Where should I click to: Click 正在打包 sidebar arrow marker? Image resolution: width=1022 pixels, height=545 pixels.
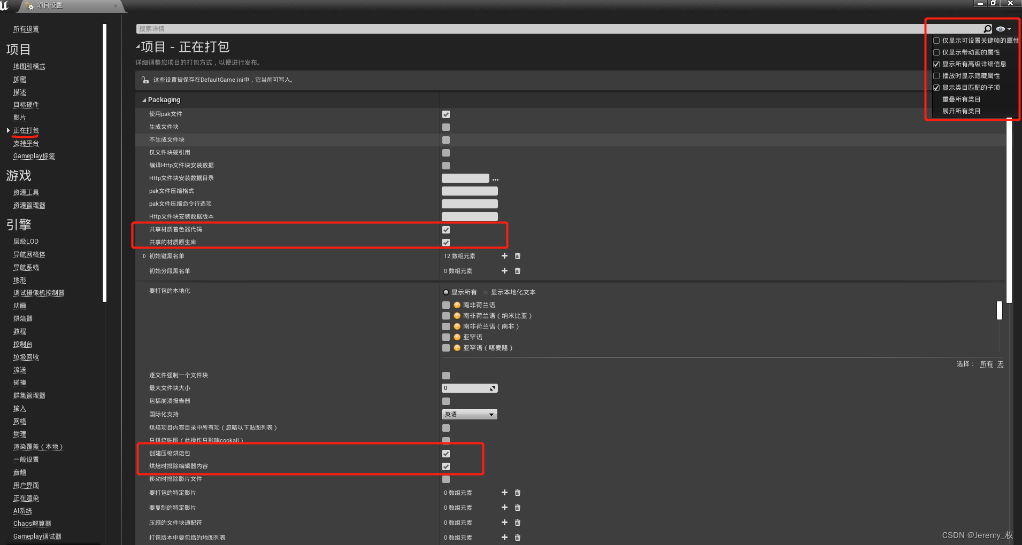pyautogui.click(x=8, y=130)
